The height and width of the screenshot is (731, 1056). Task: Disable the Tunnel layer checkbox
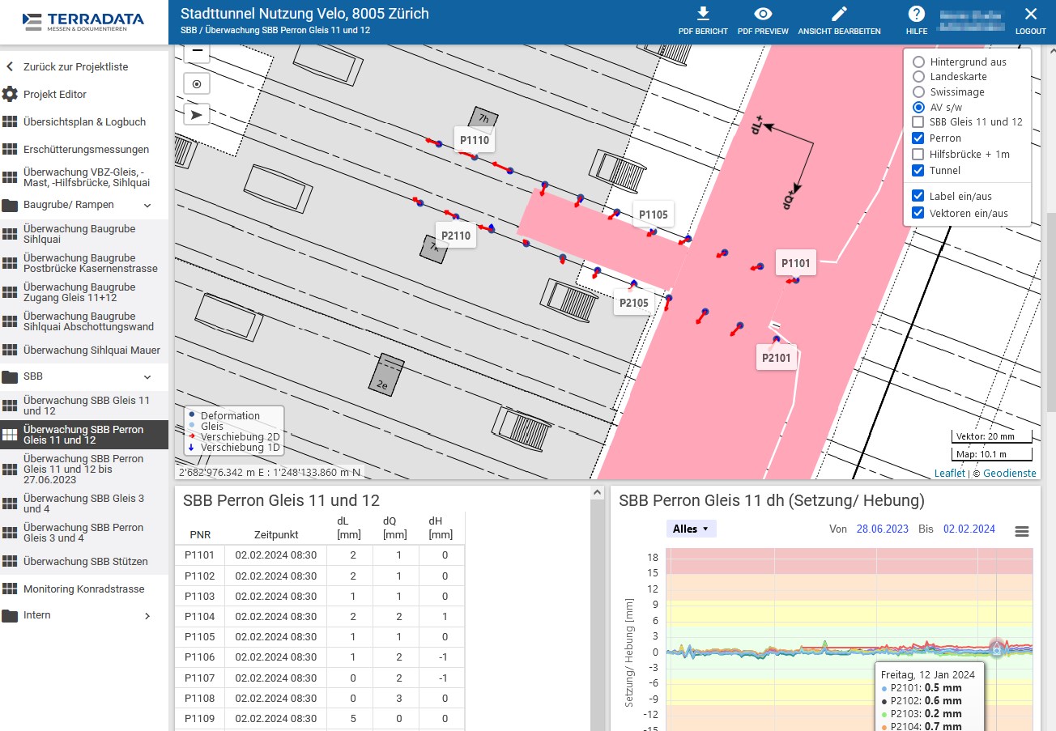(918, 171)
